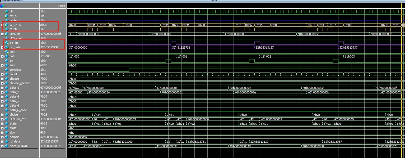Click the complete signal icon

click(x=7, y=70)
